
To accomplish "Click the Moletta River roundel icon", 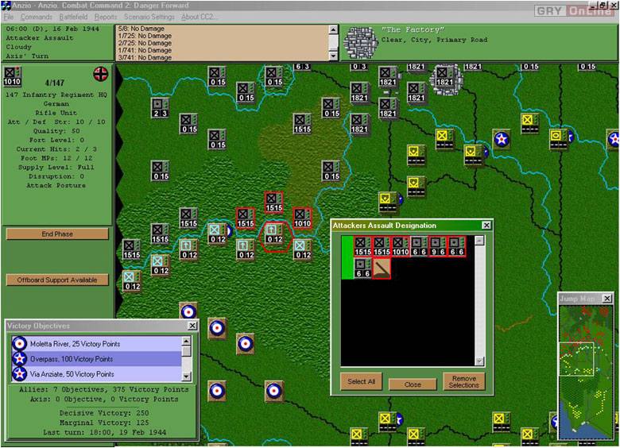I will [19, 344].
